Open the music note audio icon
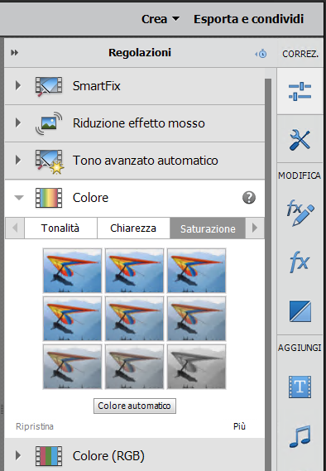Screen dimensions: 326x471 300,436
